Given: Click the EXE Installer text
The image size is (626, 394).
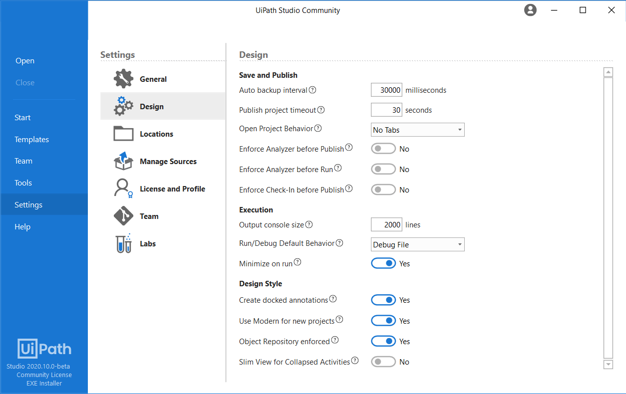Looking at the screenshot, I should tap(44, 383).
